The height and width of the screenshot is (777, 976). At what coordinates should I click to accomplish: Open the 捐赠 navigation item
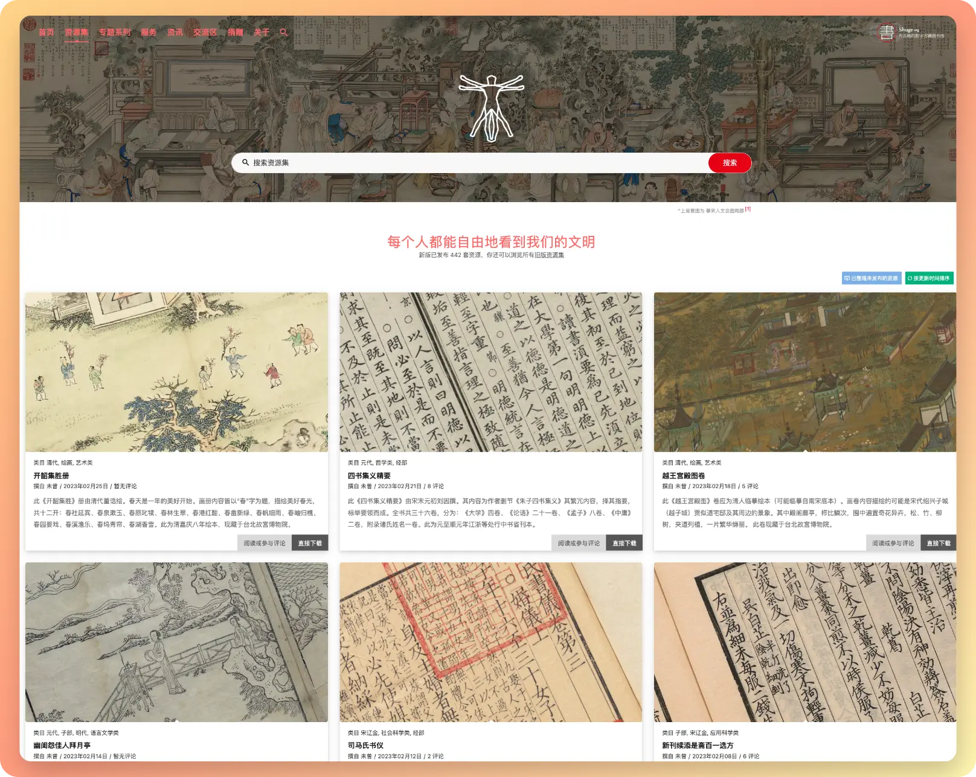[235, 33]
